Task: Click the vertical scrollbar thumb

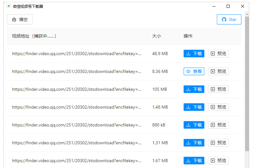Action: tap(247, 84)
